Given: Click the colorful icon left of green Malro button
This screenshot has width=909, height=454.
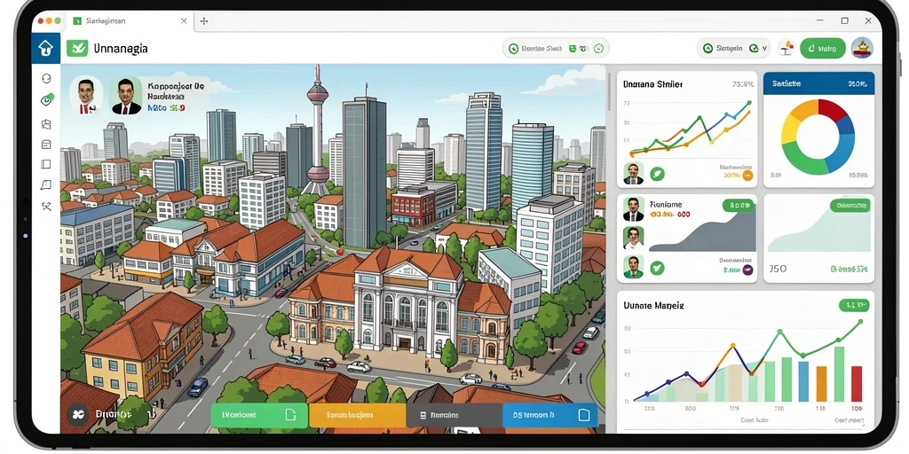Looking at the screenshot, I should pyautogui.click(x=786, y=48).
